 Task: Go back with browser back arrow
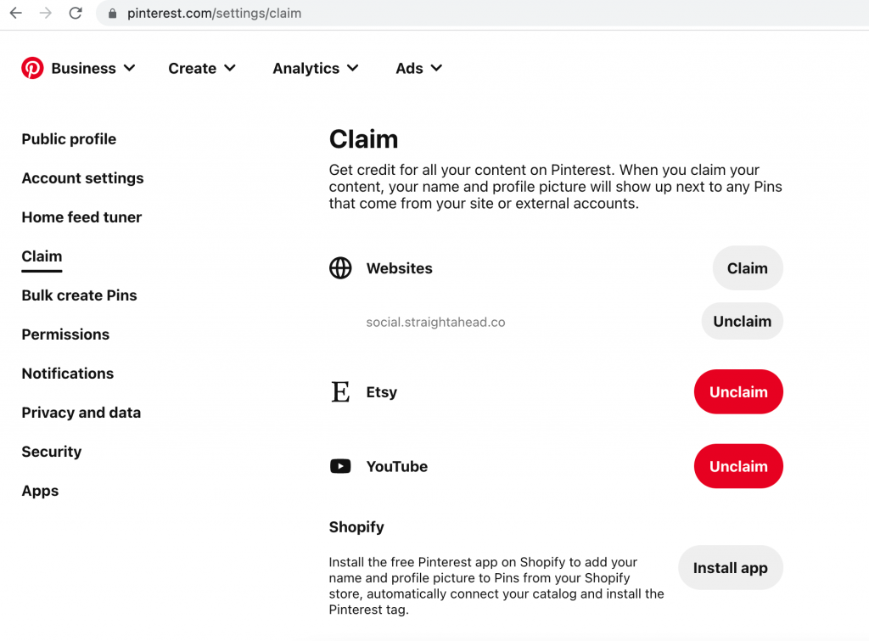coord(16,13)
